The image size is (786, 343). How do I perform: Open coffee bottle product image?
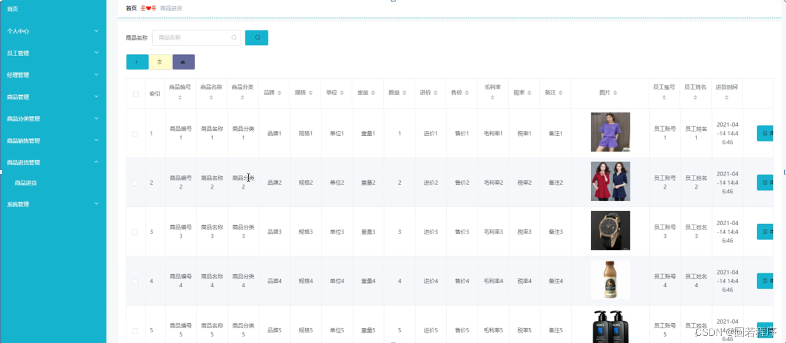tap(610, 280)
